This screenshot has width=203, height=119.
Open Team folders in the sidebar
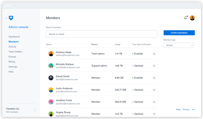pos(15,52)
